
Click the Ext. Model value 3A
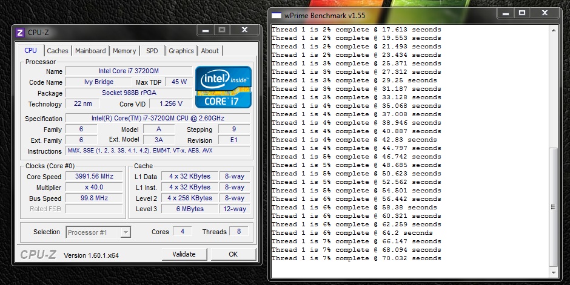(159, 140)
